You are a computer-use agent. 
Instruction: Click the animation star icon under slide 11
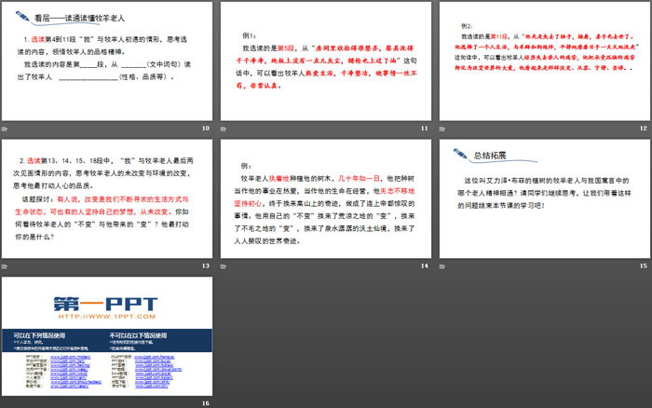[224, 127]
